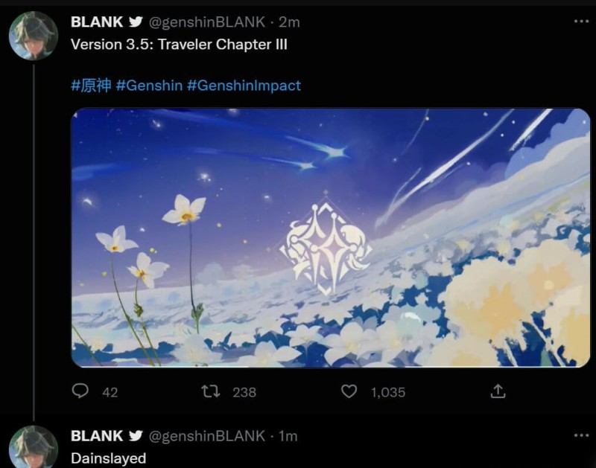The width and height of the screenshot is (596, 468).
Task: Click the 1,035 likes count
Action: (x=388, y=392)
